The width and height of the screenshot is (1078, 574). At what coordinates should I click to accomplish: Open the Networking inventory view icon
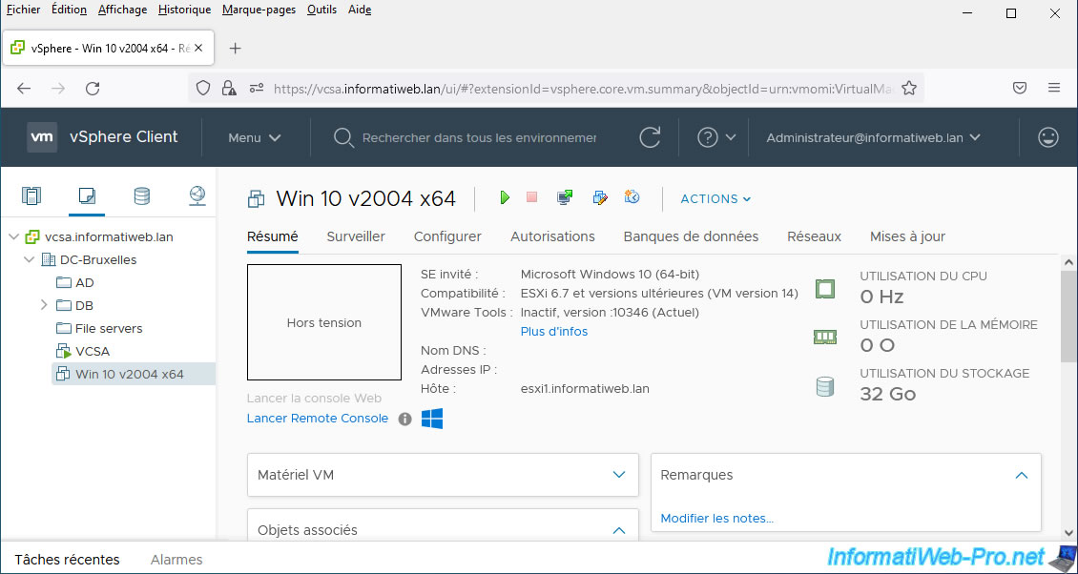pyautogui.click(x=197, y=196)
